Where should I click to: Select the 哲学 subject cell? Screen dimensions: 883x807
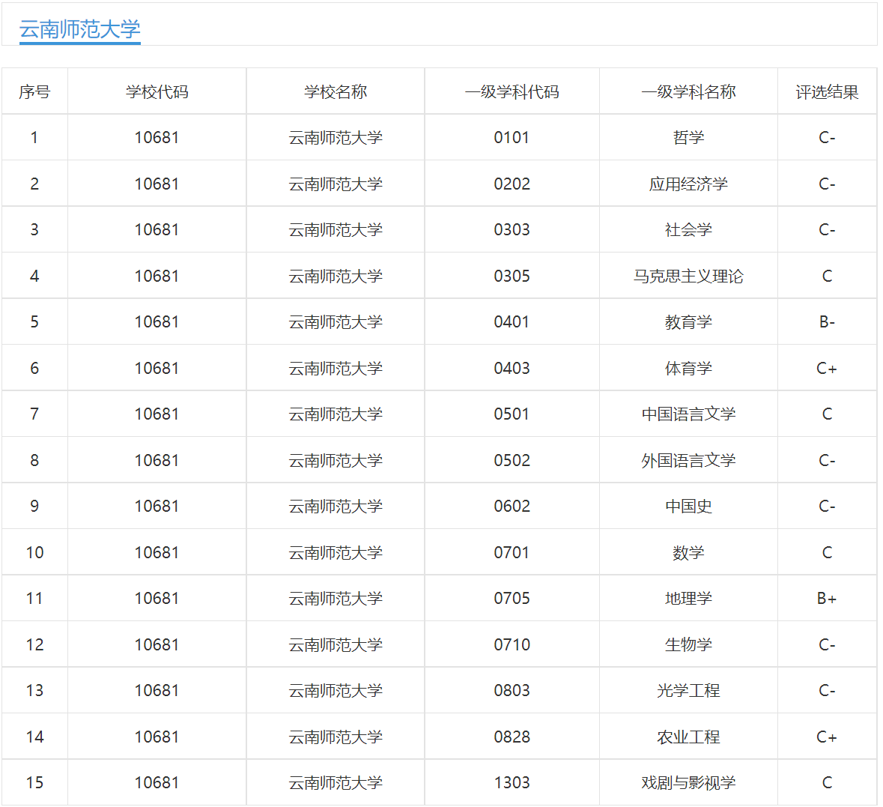688,138
